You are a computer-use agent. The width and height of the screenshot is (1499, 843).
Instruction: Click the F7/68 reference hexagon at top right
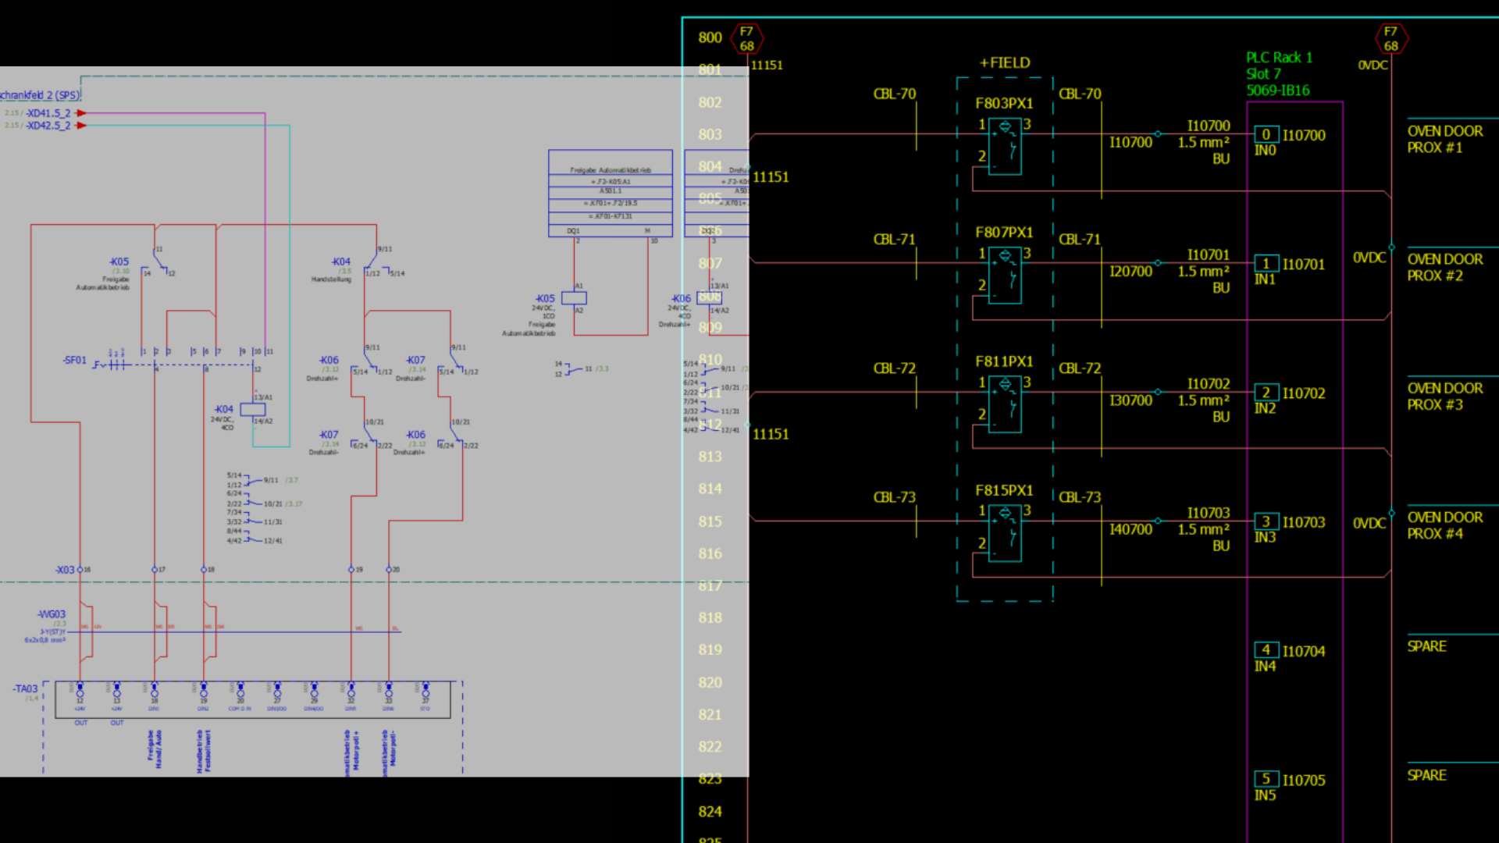(x=1390, y=38)
